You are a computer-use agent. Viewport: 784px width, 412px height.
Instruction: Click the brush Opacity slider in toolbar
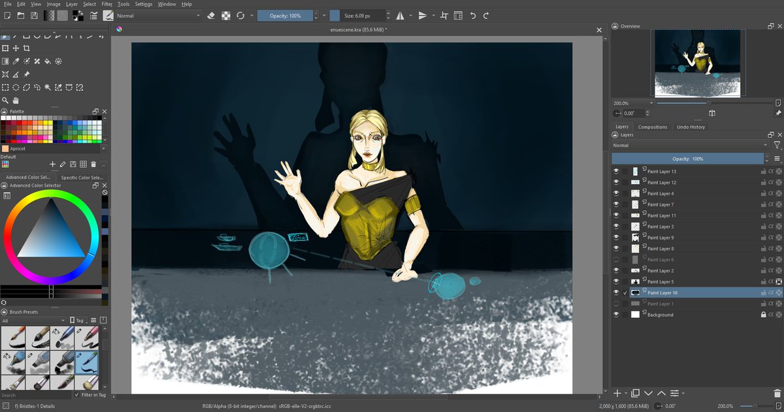click(x=285, y=15)
